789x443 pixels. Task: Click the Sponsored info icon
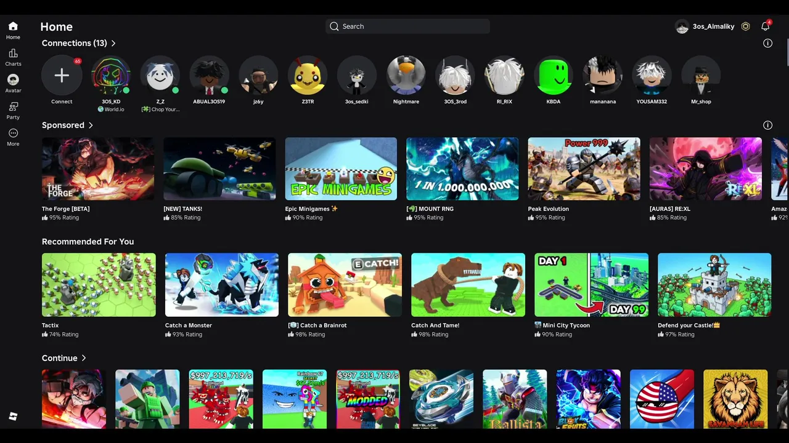pyautogui.click(x=767, y=125)
